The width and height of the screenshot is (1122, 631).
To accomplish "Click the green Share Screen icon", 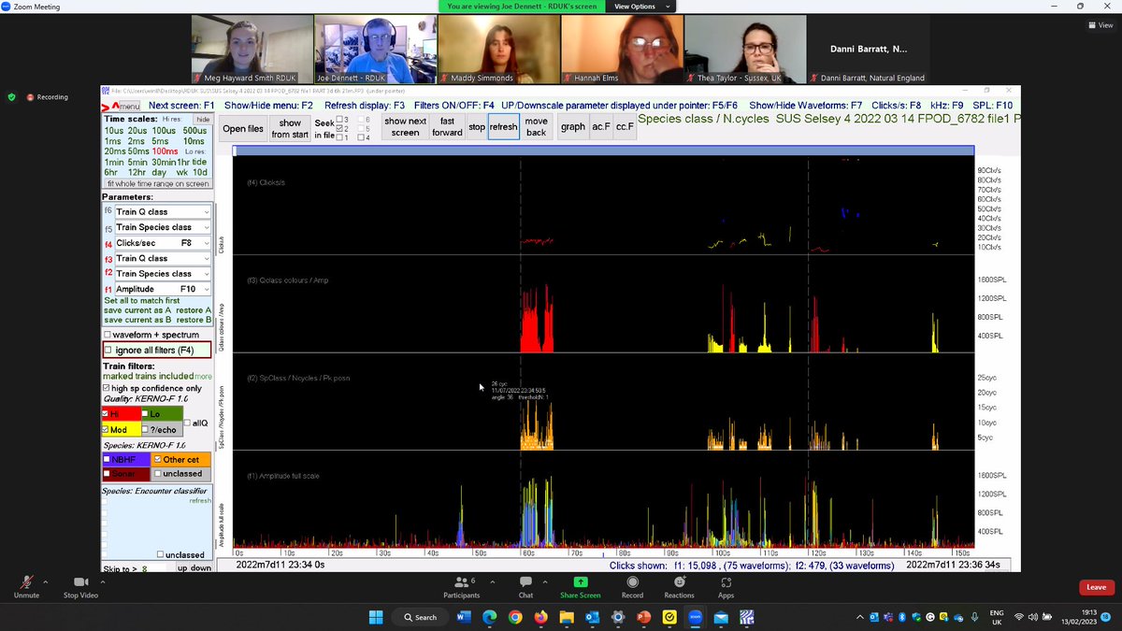I will pos(580,581).
